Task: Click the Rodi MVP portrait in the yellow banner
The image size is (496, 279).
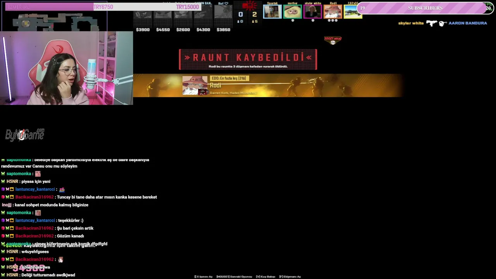Action: pyautogui.click(x=195, y=86)
